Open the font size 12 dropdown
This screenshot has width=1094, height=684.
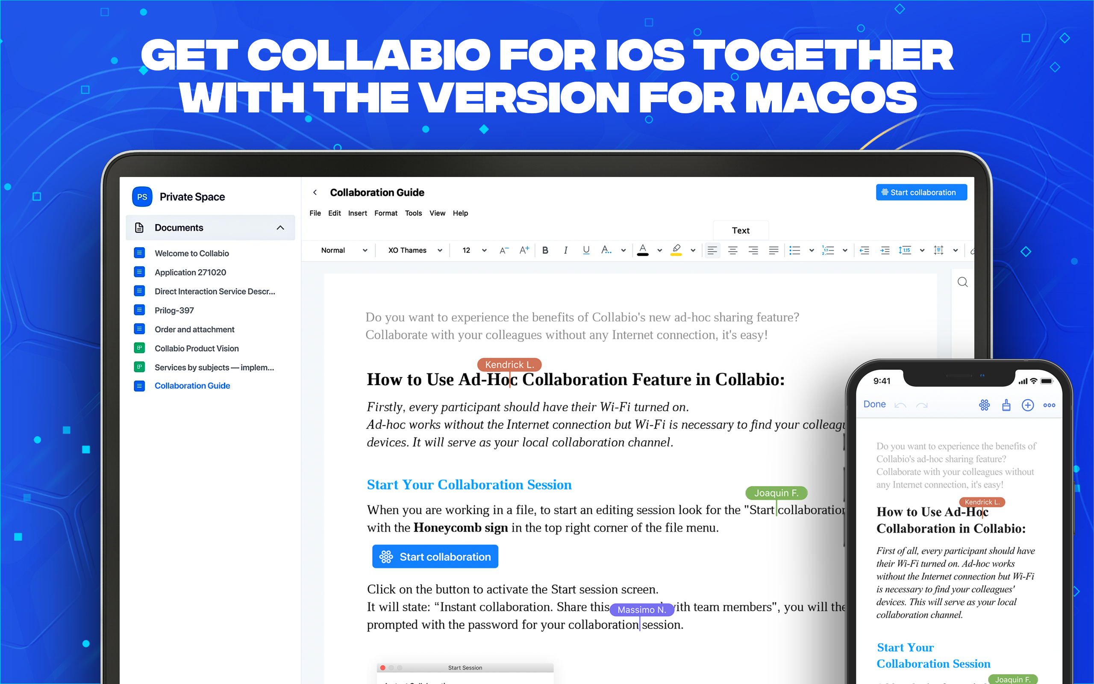click(474, 250)
